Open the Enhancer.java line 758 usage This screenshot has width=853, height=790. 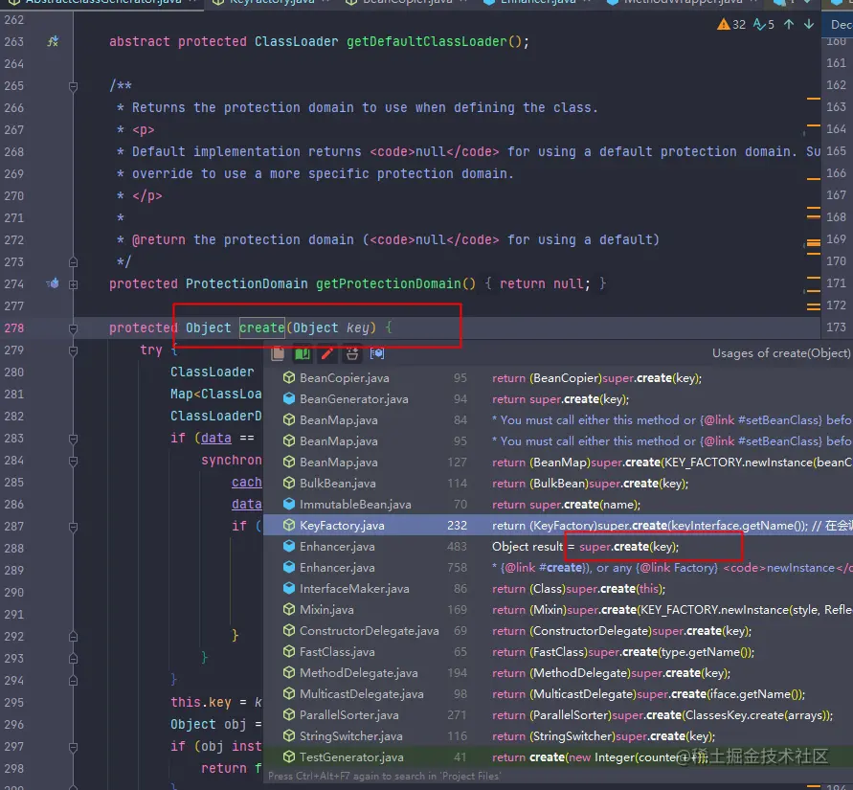558,568
